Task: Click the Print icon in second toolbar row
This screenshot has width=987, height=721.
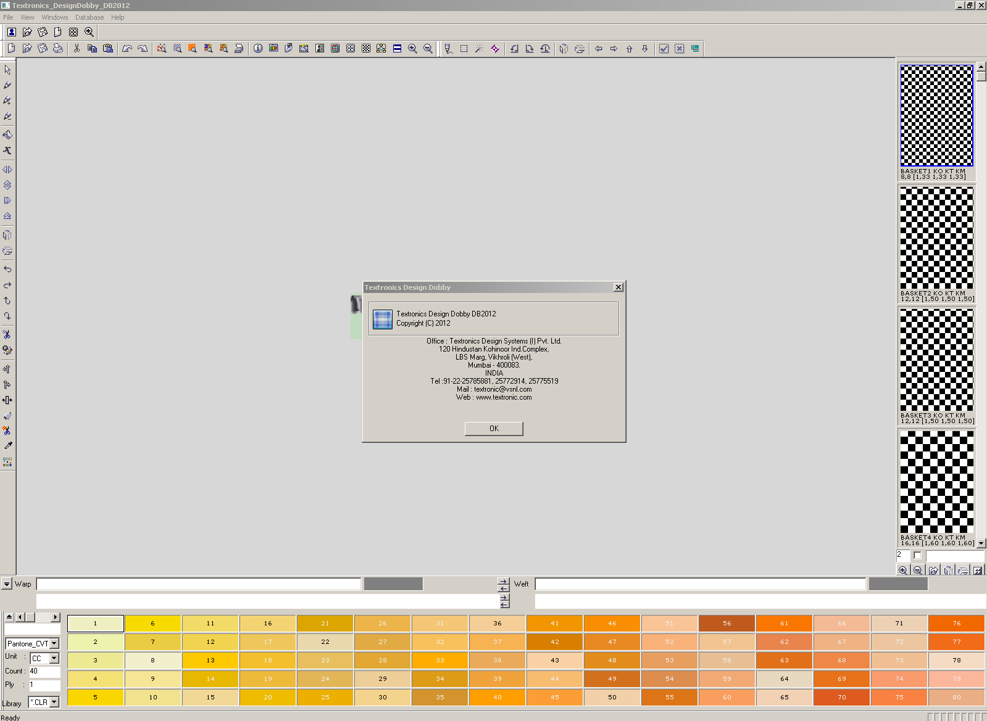Action: pos(58,49)
